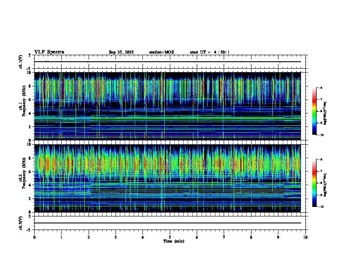
Task: Click the "6" minute tick label
Action: click(197, 237)
